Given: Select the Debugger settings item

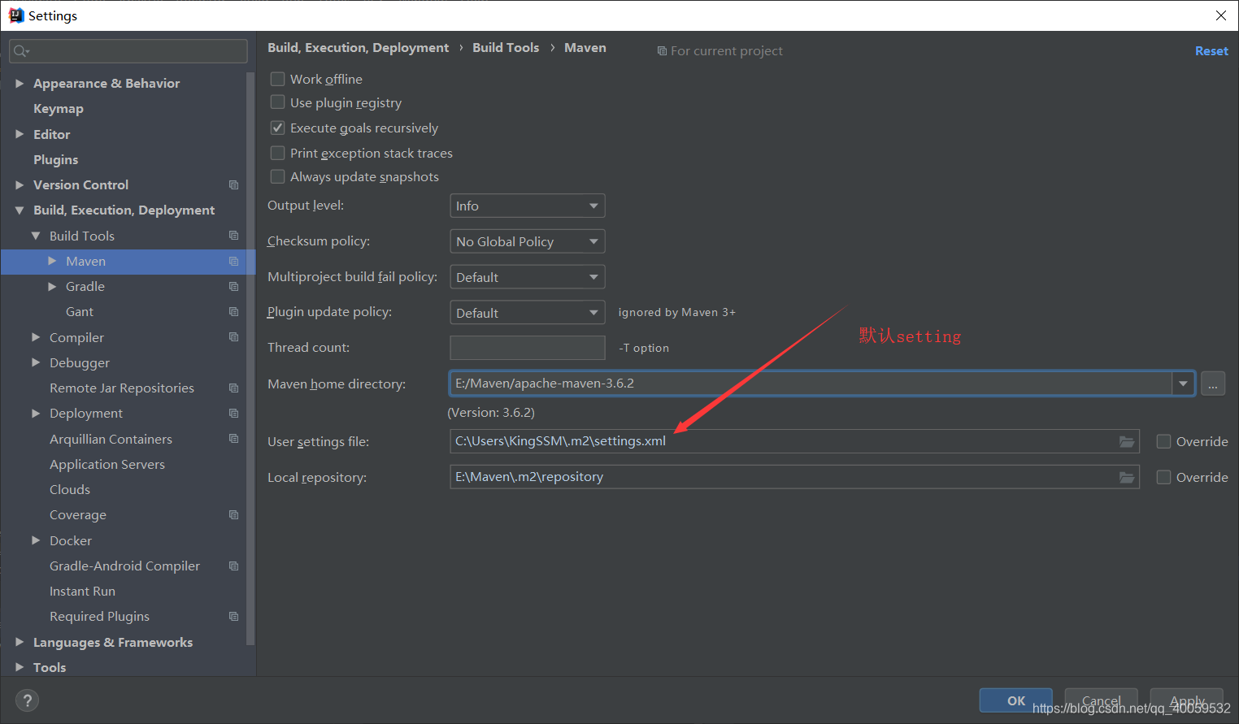Looking at the screenshot, I should 80,363.
